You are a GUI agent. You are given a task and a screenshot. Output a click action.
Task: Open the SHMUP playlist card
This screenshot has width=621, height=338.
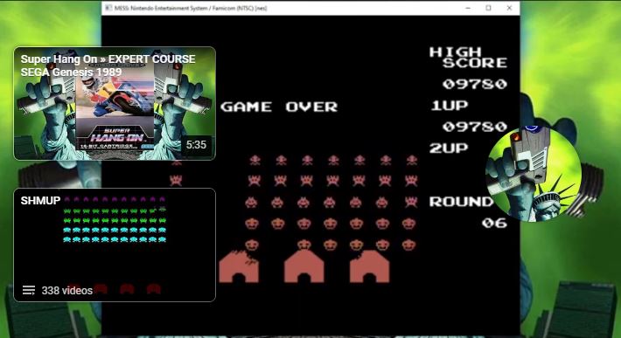pos(115,245)
